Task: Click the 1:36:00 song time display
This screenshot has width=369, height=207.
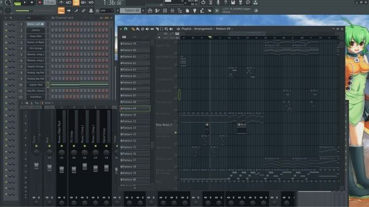Action: click(112, 3)
